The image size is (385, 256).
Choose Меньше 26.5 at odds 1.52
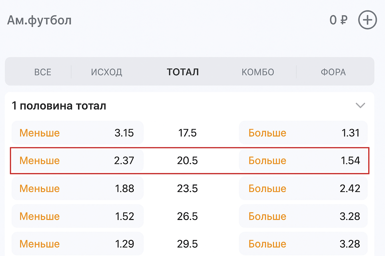pyautogui.click(x=77, y=216)
